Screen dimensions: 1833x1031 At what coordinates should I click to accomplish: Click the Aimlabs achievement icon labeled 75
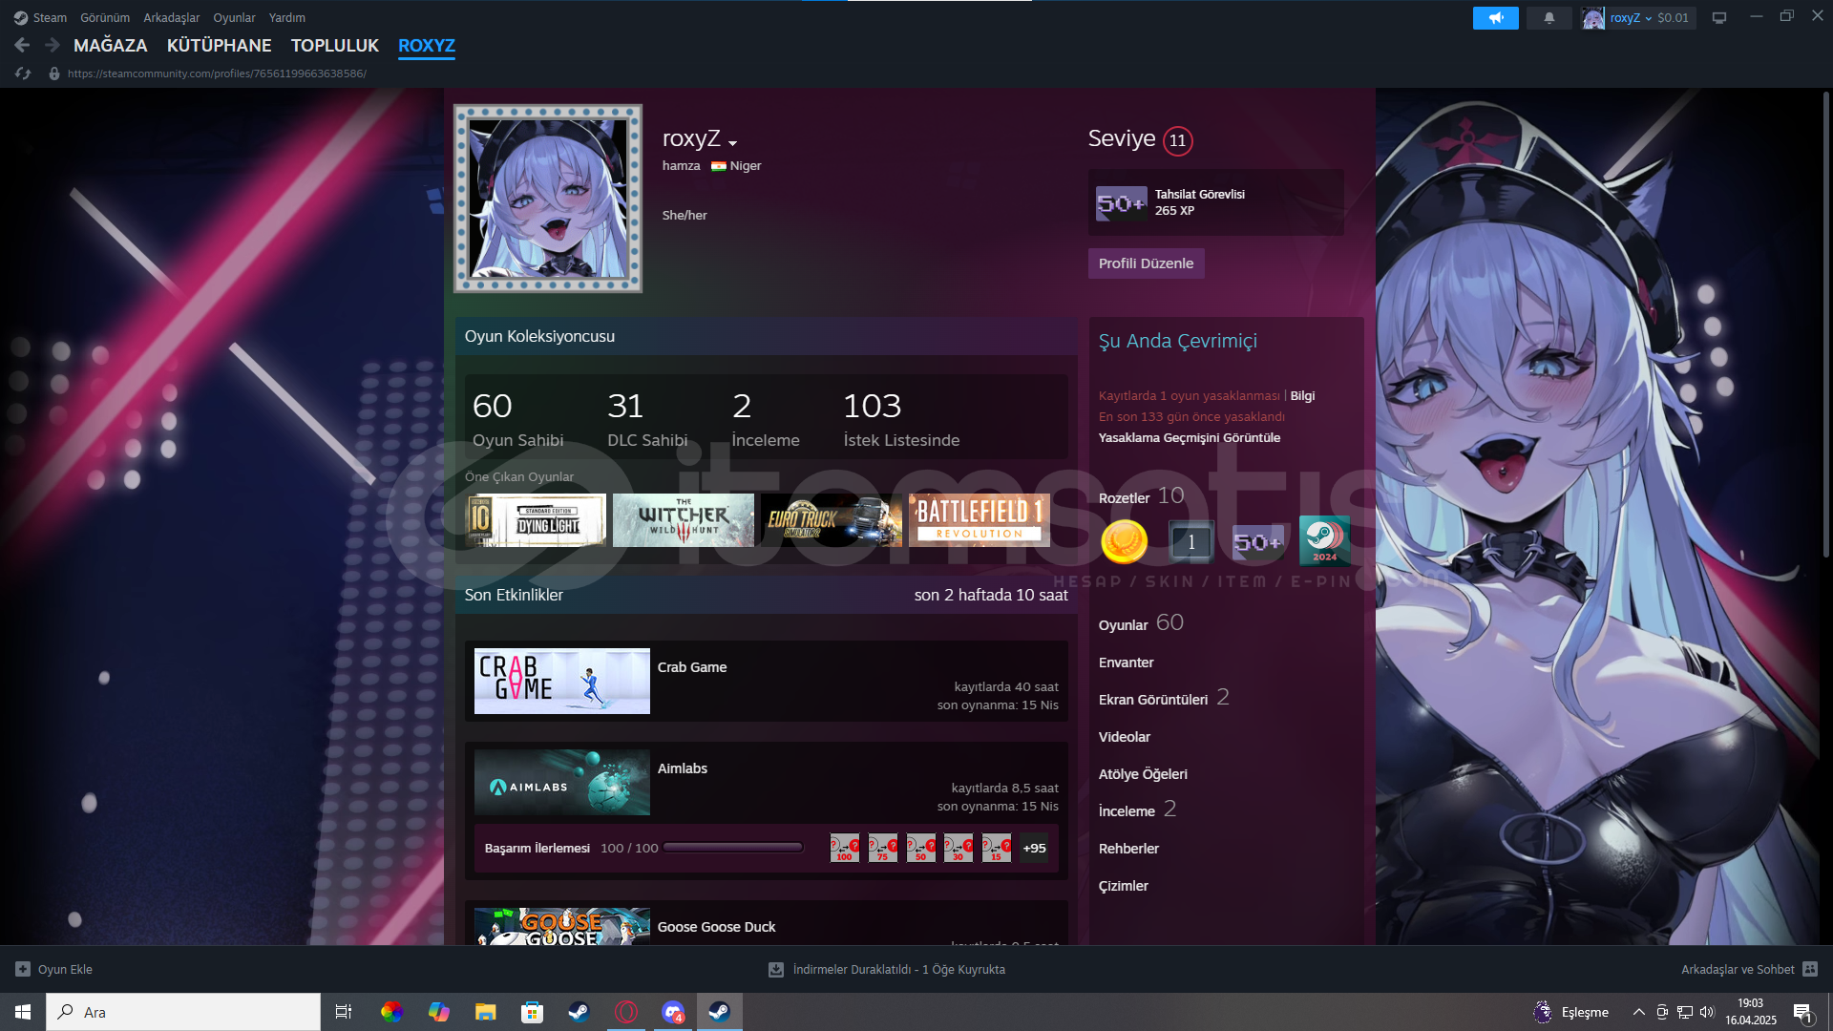tap(882, 848)
